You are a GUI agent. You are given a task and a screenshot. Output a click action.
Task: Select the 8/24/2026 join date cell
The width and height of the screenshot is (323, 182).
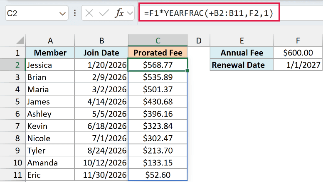click(x=101, y=151)
